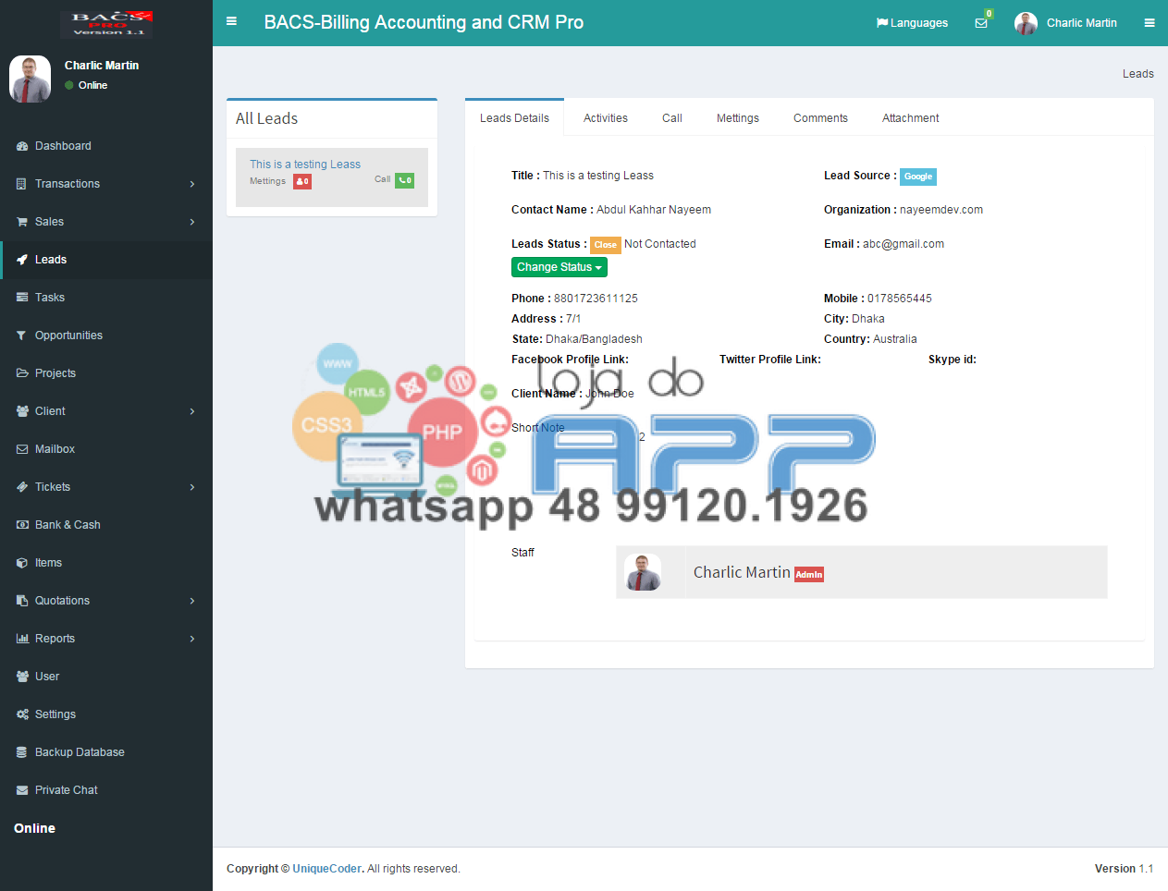Viewport: 1168px width, 891px height.
Task: Open the mail envelope notification icon
Action: [x=981, y=23]
